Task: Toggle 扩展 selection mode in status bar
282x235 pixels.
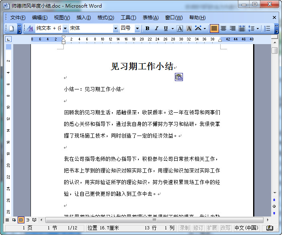Action: tap(212, 228)
